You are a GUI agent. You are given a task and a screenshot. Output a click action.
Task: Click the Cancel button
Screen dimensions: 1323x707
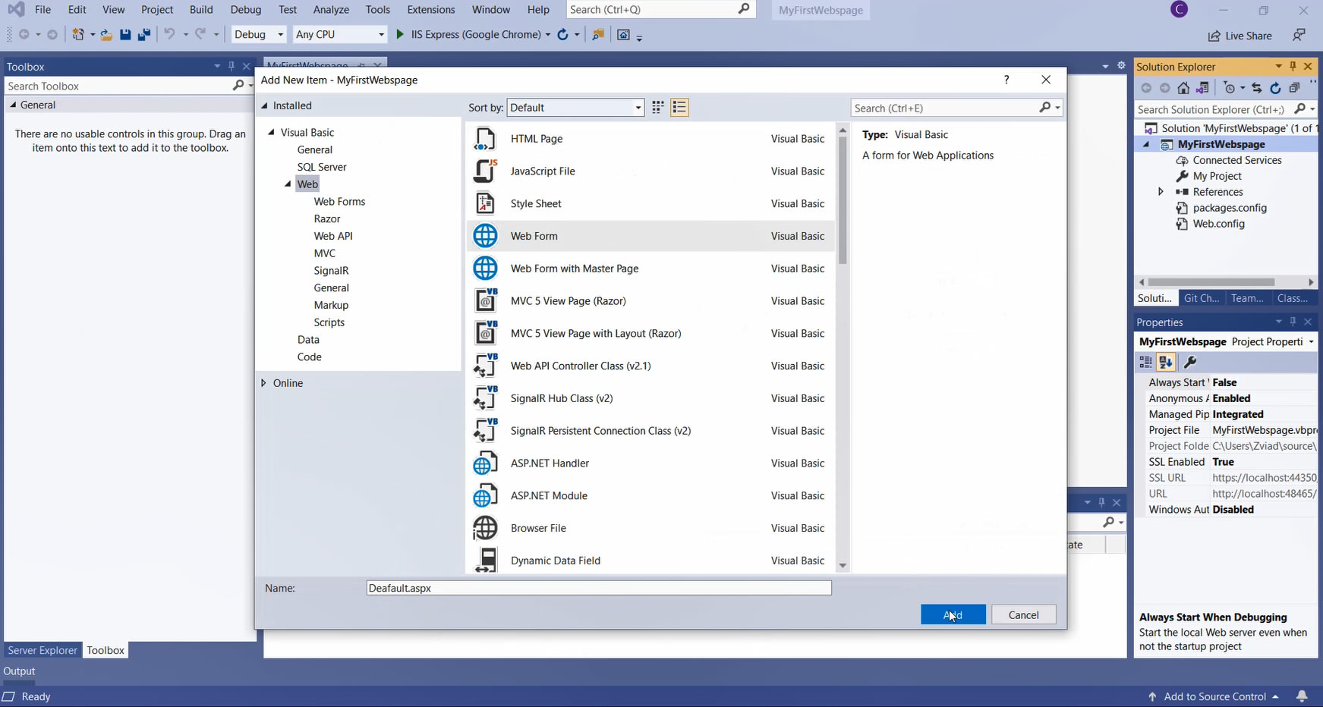1023,614
